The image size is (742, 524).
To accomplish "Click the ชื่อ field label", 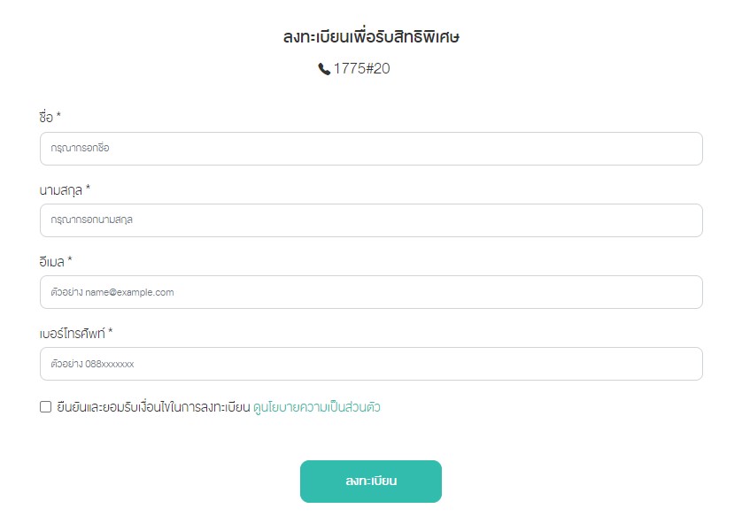I will point(46,117).
